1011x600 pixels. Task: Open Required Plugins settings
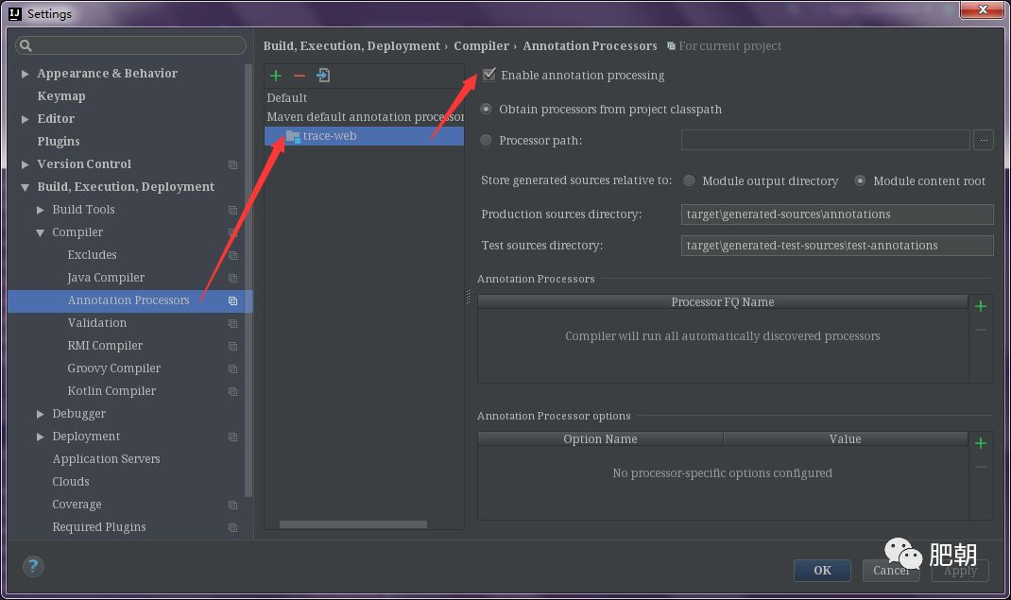[98, 527]
